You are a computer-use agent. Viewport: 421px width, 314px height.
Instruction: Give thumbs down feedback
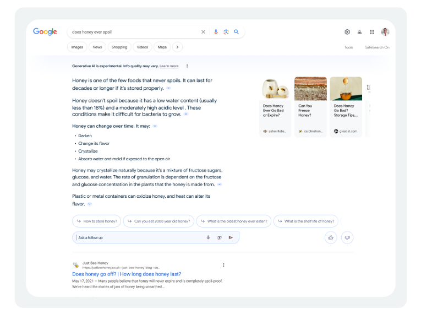tap(347, 237)
